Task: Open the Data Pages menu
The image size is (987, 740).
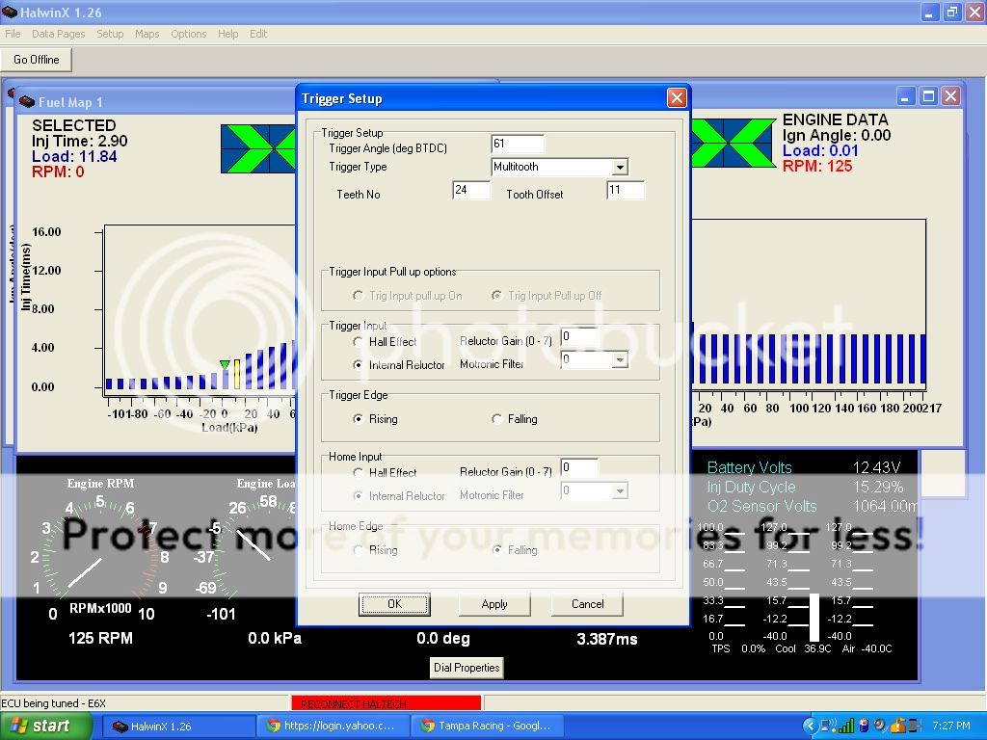Action: (58, 34)
